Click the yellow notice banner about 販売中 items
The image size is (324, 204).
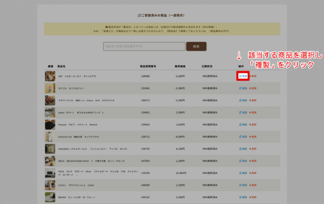162,29
